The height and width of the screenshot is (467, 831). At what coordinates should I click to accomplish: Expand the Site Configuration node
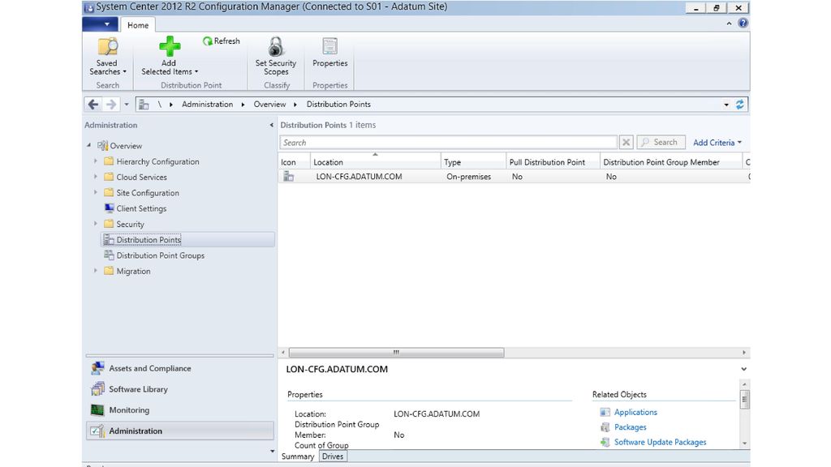click(96, 193)
